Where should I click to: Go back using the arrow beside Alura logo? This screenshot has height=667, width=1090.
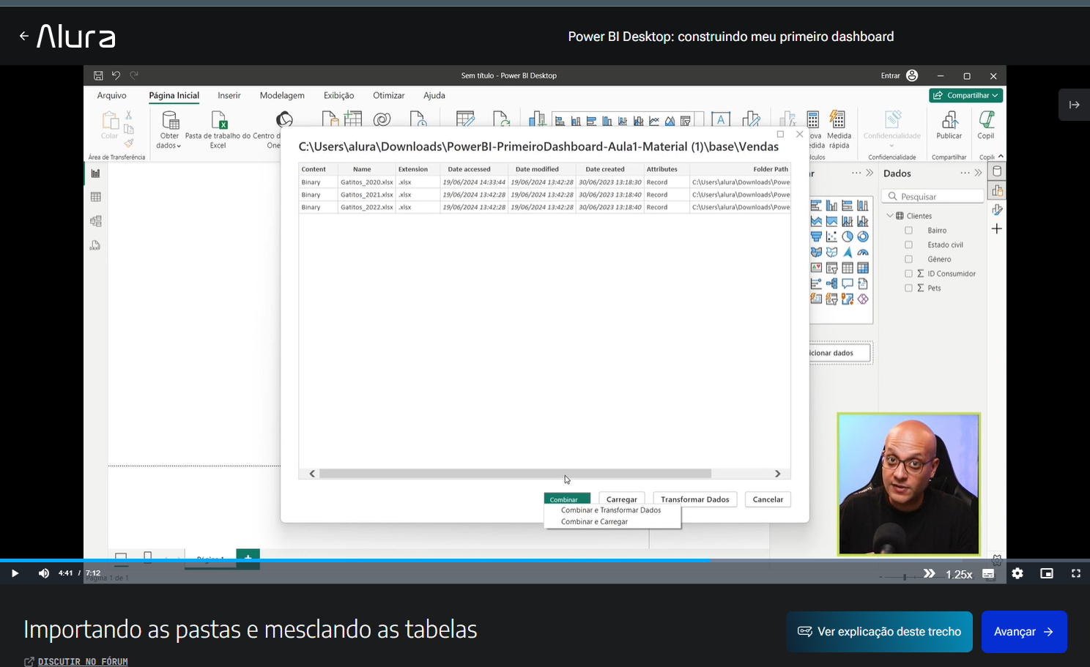click(24, 36)
